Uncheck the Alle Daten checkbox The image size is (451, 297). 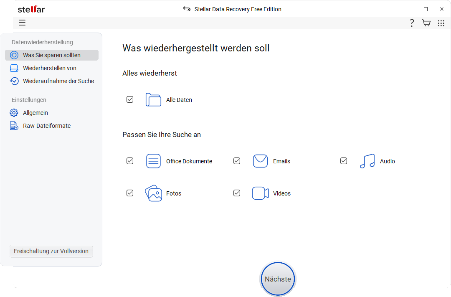coord(130,99)
